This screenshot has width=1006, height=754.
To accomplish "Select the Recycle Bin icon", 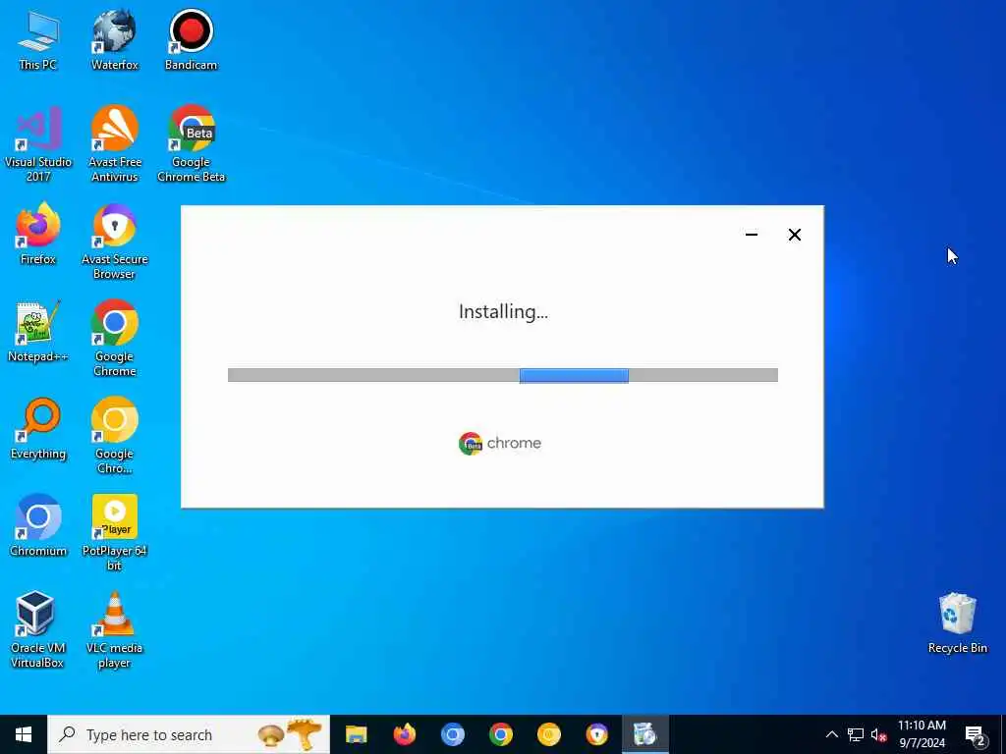I will pos(957,623).
